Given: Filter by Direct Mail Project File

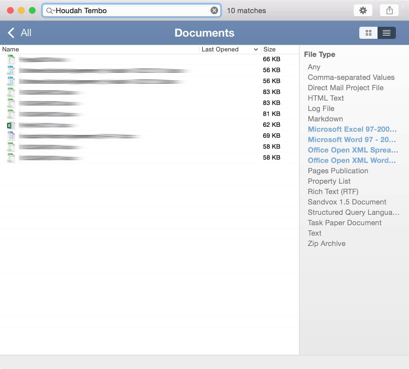Looking at the screenshot, I should [346, 88].
